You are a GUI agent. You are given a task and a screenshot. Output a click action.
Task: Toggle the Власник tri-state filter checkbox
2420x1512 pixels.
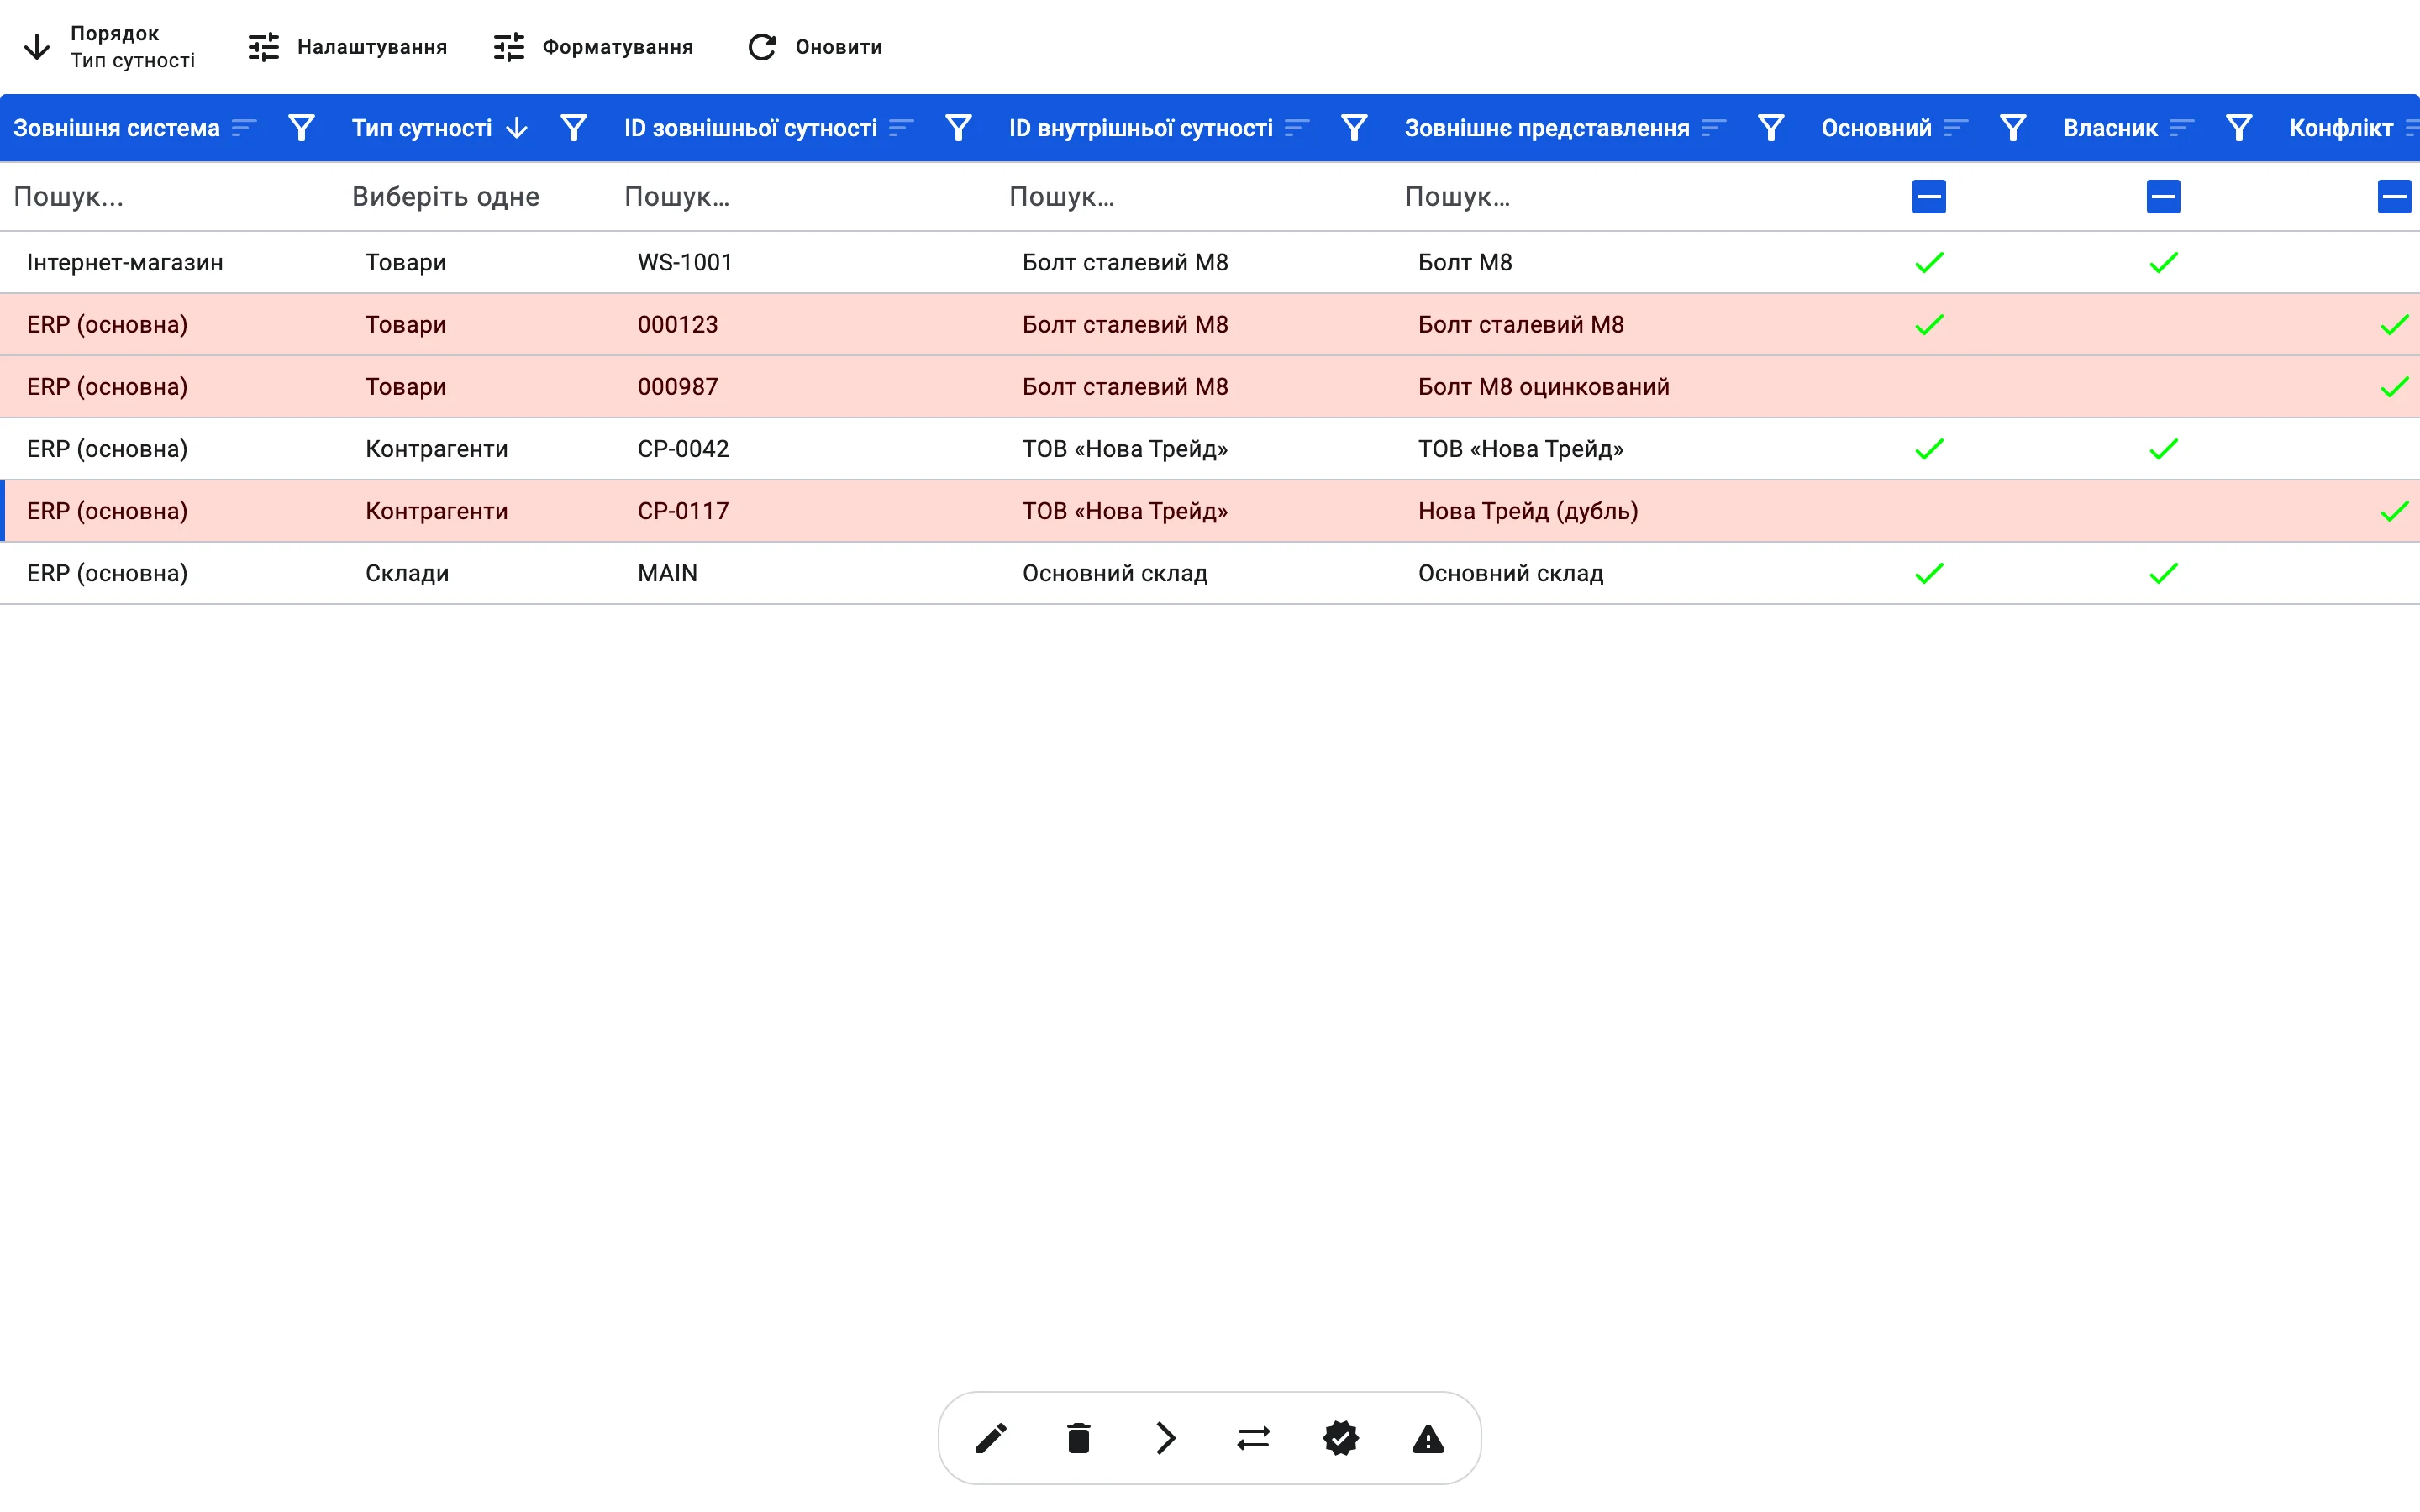point(2163,196)
